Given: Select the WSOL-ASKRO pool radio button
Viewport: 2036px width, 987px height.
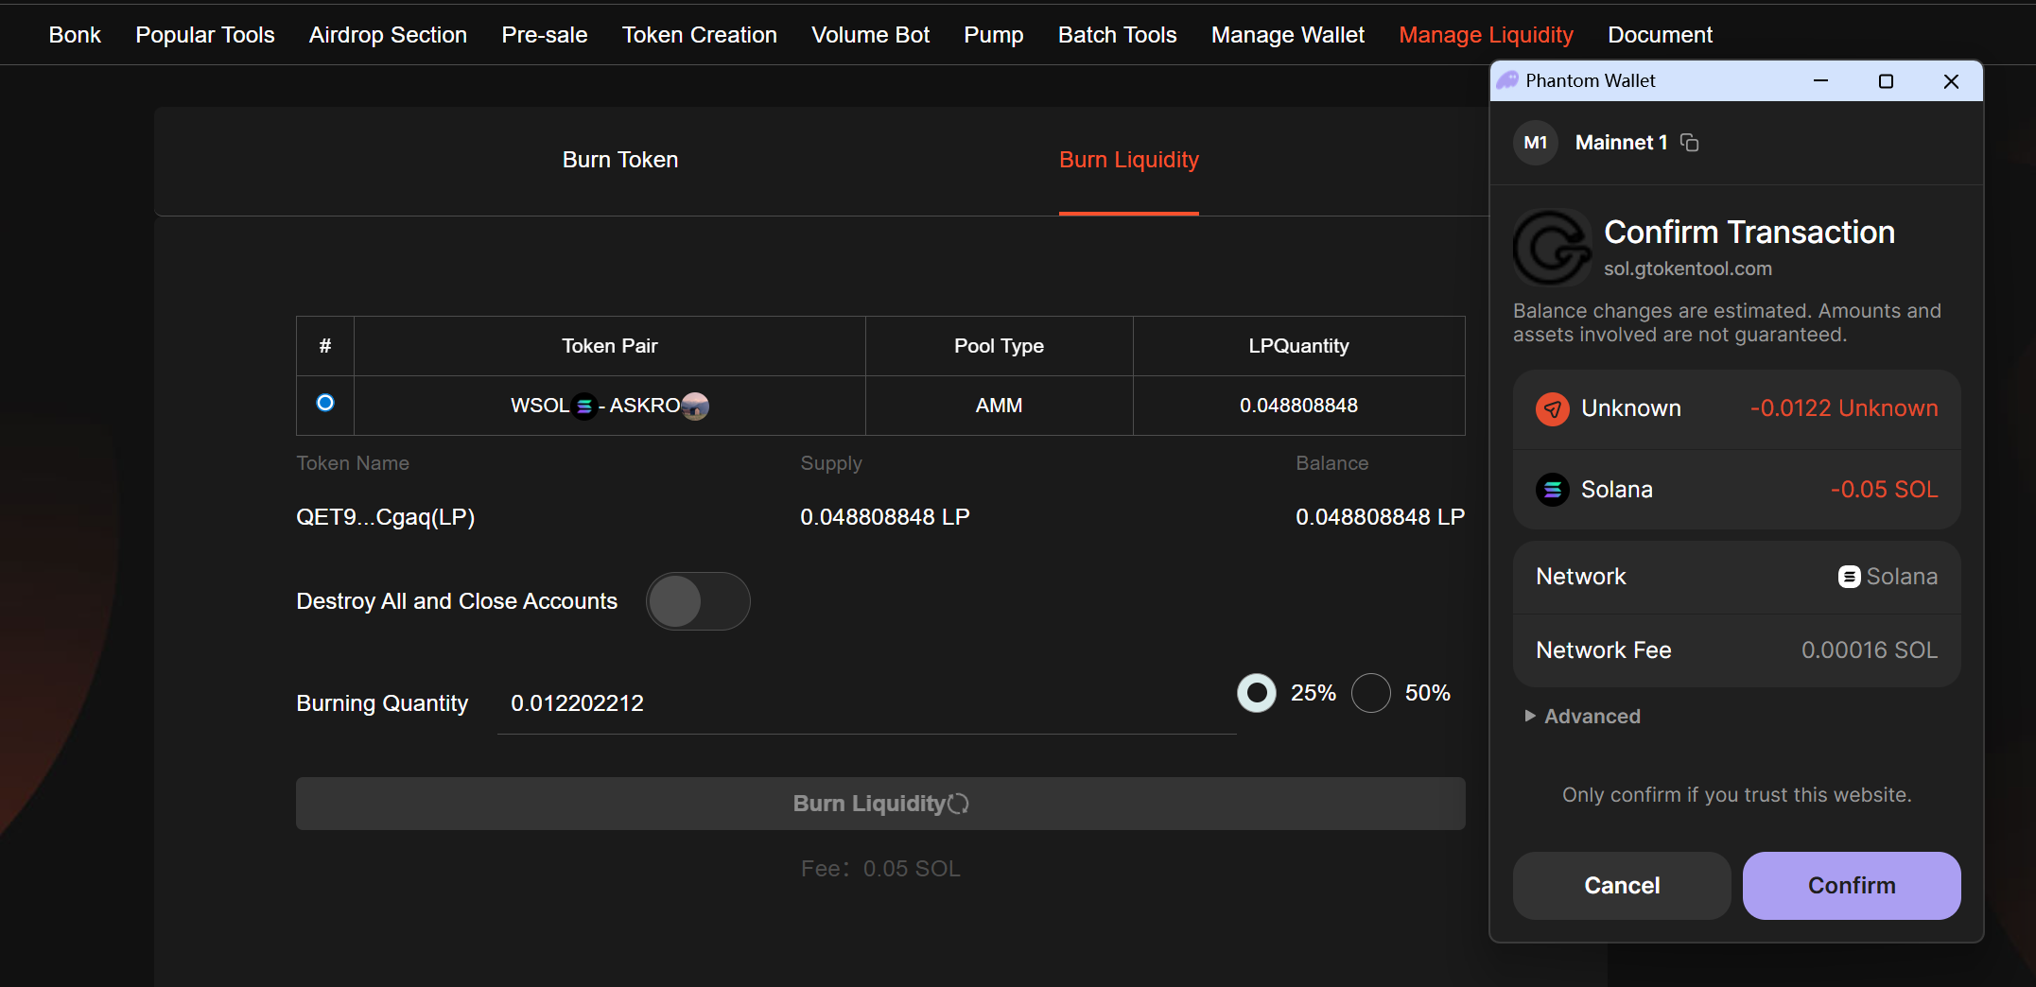Looking at the screenshot, I should point(325,403).
